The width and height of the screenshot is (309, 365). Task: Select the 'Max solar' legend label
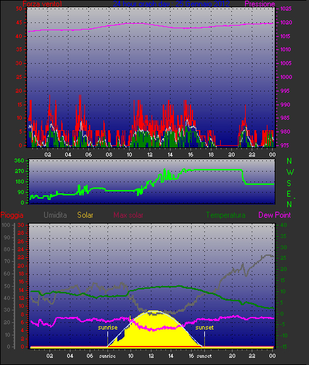pos(128,215)
